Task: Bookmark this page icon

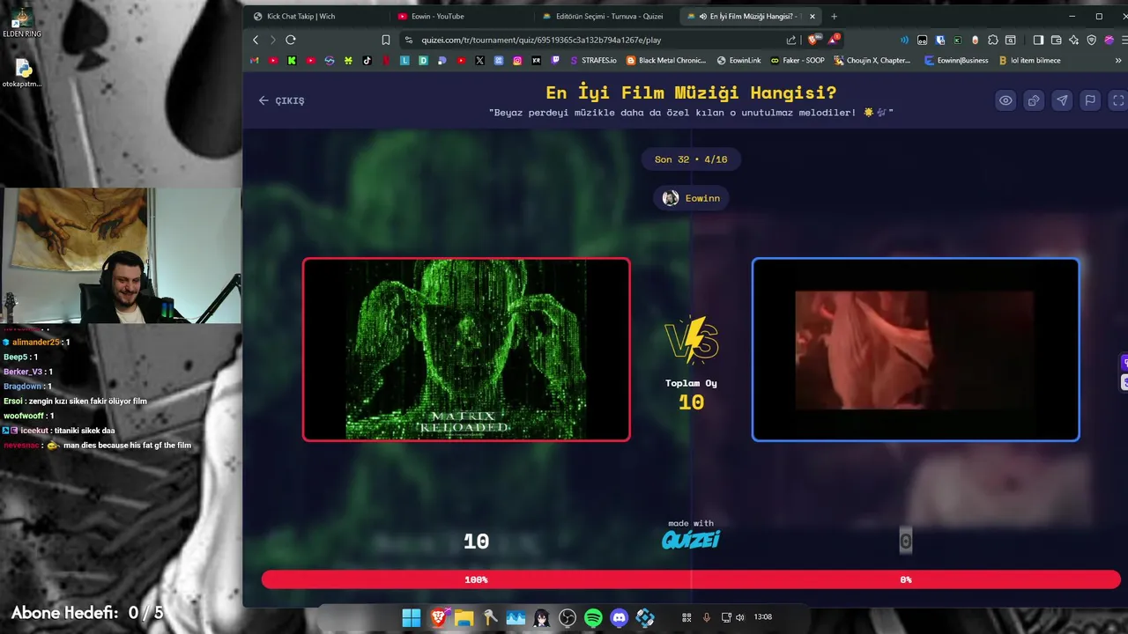Action: [x=386, y=40]
